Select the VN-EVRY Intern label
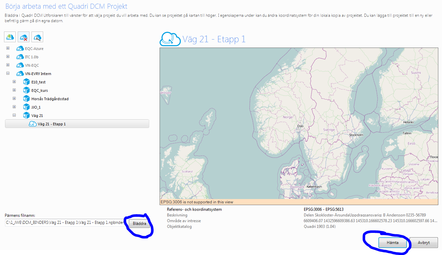This screenshot has width=442, height=255. [38, 74]
